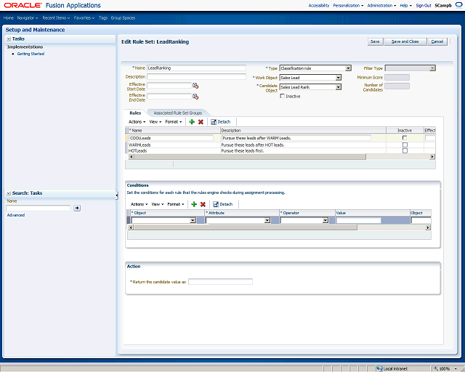Click the Save and Close button

tap(405, 41)
